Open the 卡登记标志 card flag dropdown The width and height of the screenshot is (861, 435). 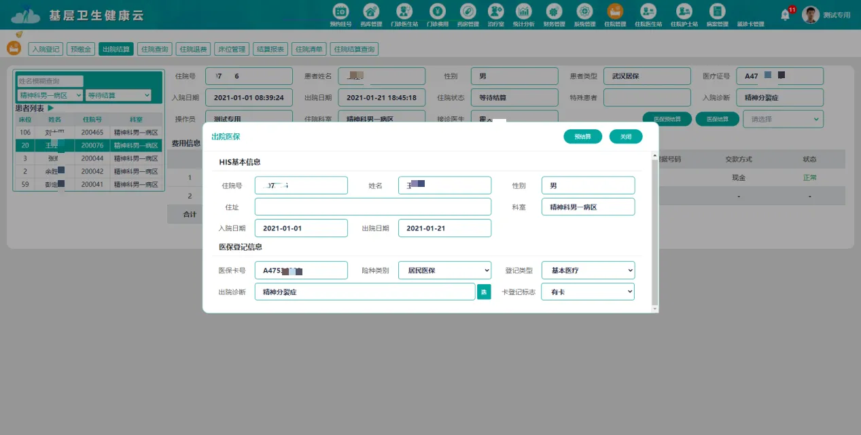pos(588,291)
